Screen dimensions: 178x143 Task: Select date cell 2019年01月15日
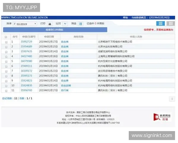click(x=48, y=46)
